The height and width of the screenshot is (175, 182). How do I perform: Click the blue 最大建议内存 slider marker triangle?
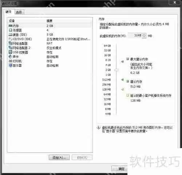click(x=122, y=61)
